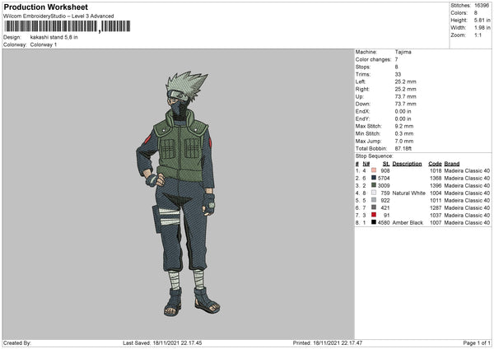The height and width of the screenshot is (349, 494).
Task: Select the light gray swatch for code 1011
Action: pos(374,200)
